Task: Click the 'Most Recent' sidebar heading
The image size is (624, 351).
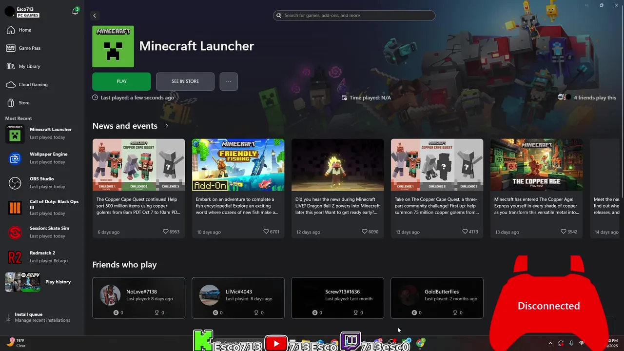Action: click(19, 118)
